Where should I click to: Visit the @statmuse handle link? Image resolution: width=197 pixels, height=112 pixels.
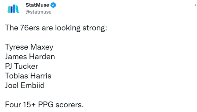(x=39, y=12)
